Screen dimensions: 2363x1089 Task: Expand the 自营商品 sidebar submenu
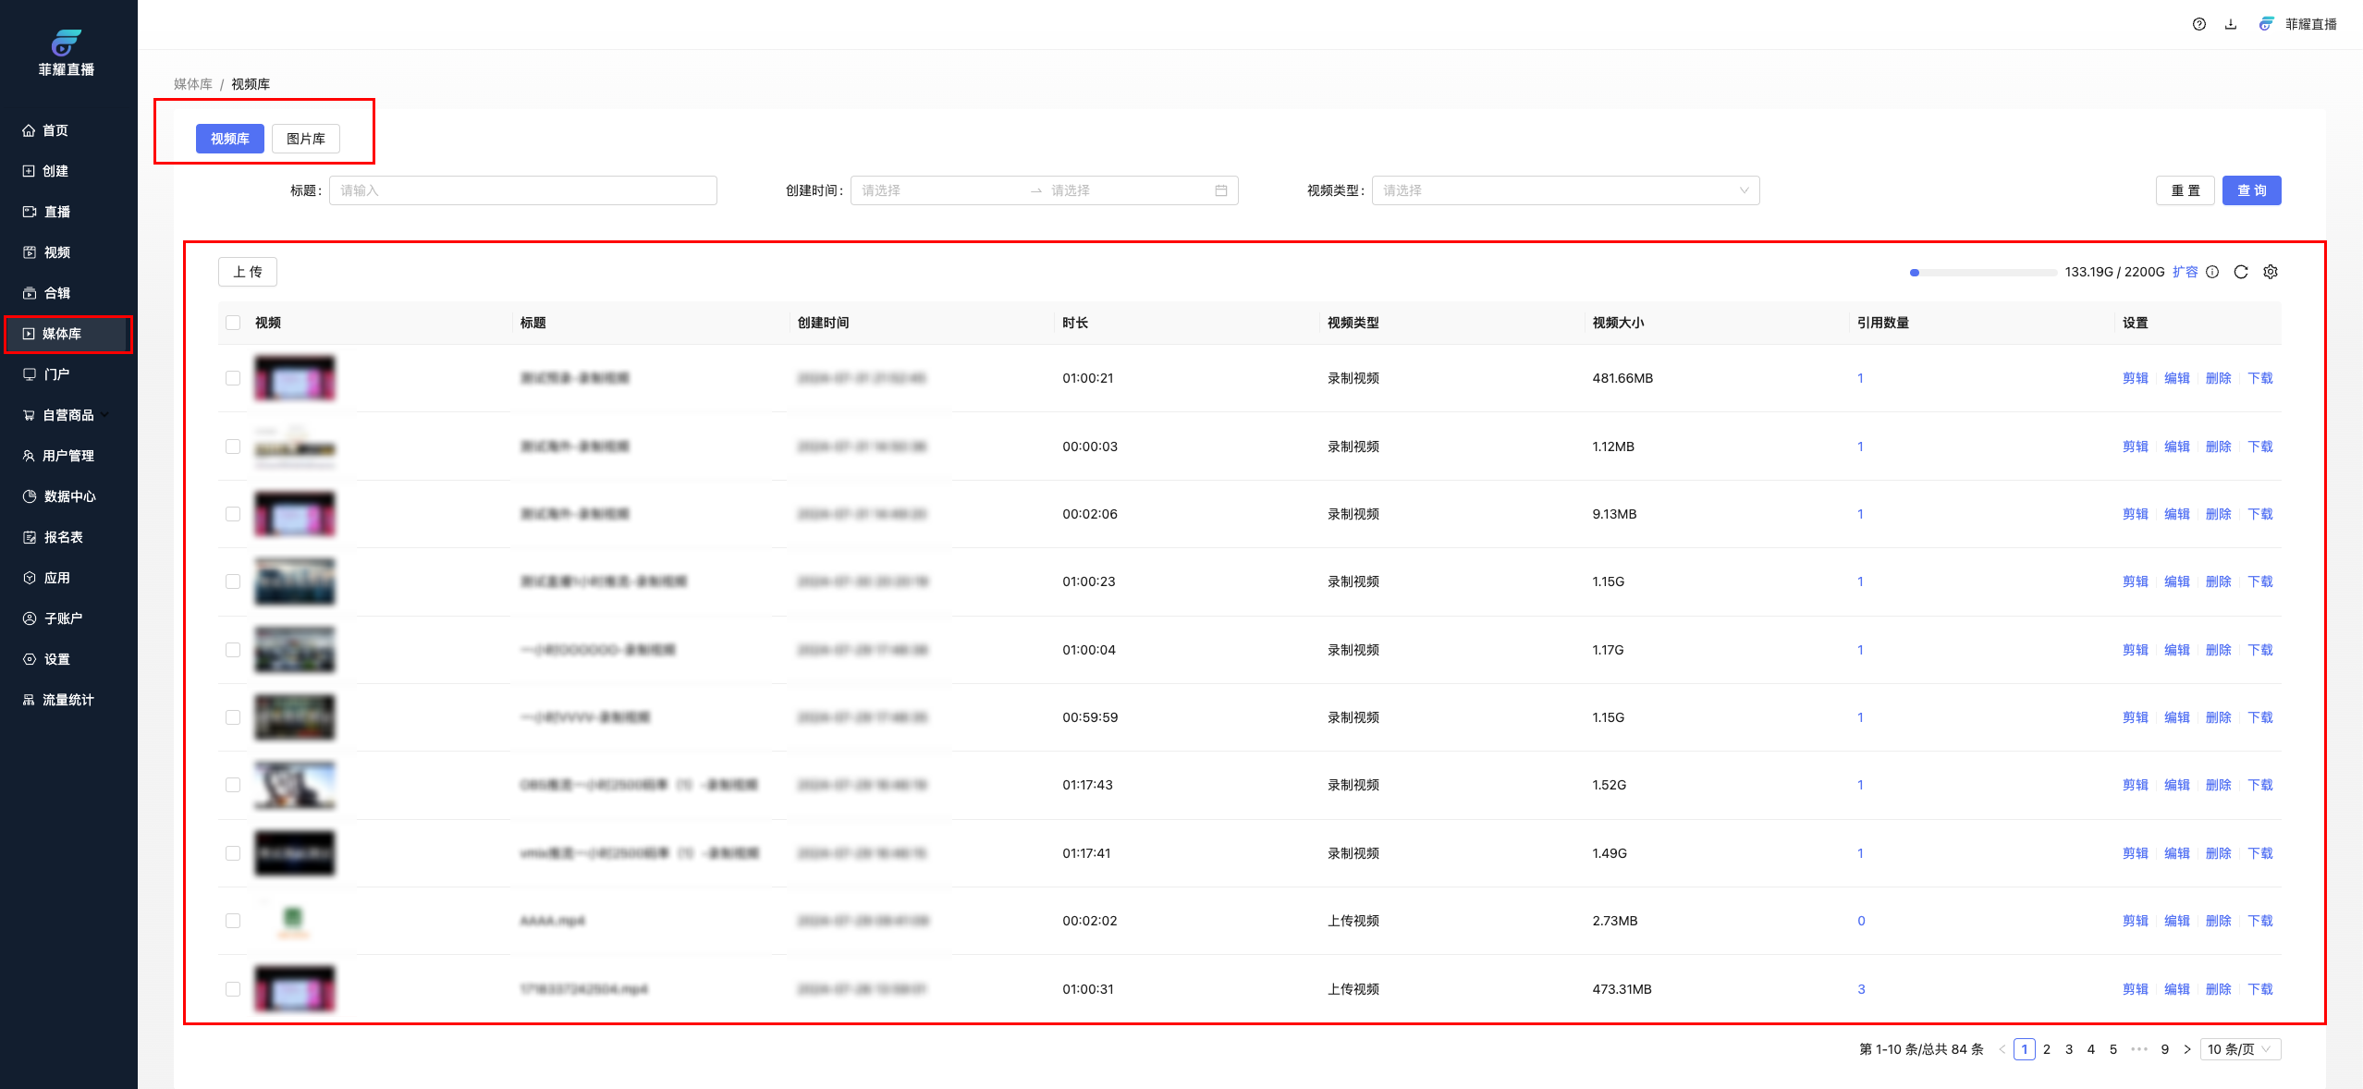pos(67,415)
